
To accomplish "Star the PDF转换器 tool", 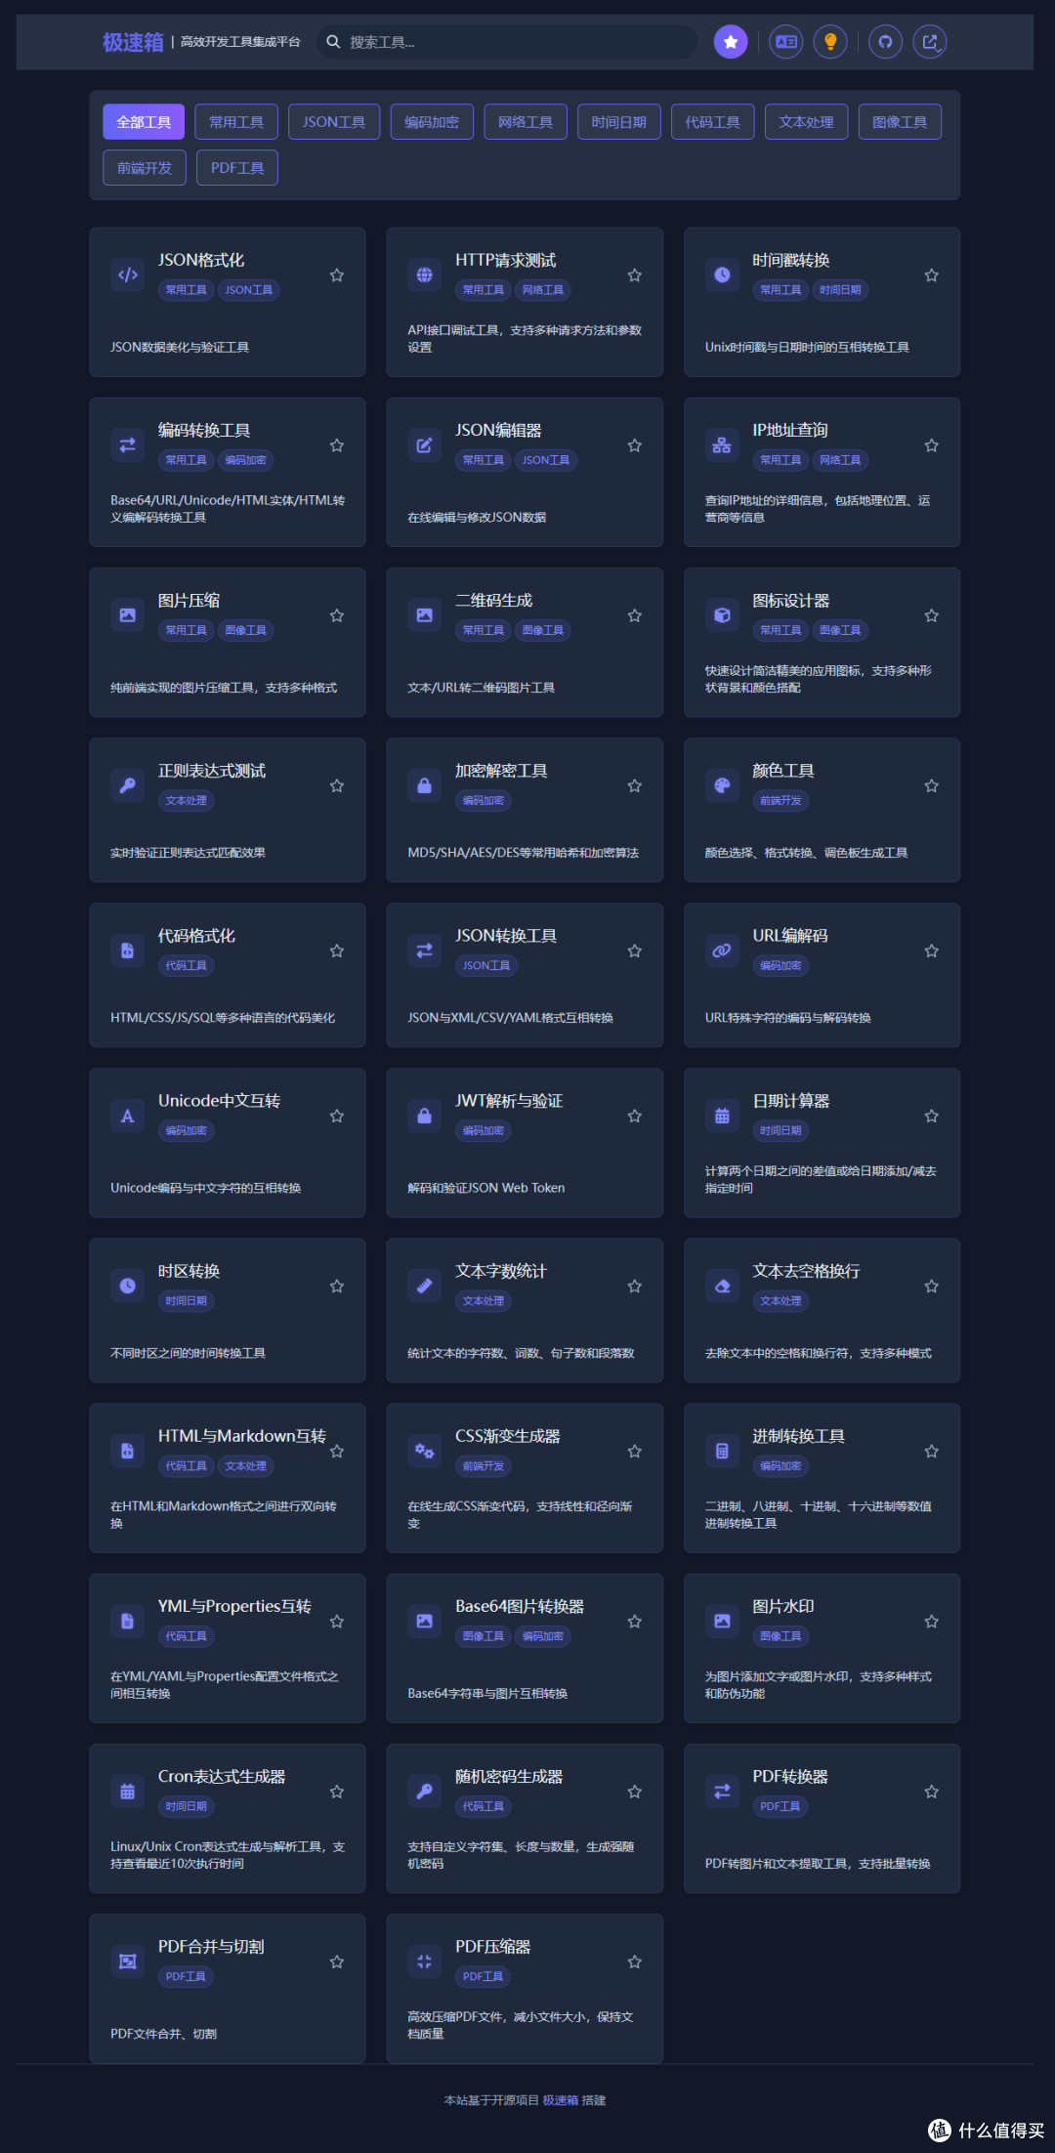I will (x=932, y=1792).
